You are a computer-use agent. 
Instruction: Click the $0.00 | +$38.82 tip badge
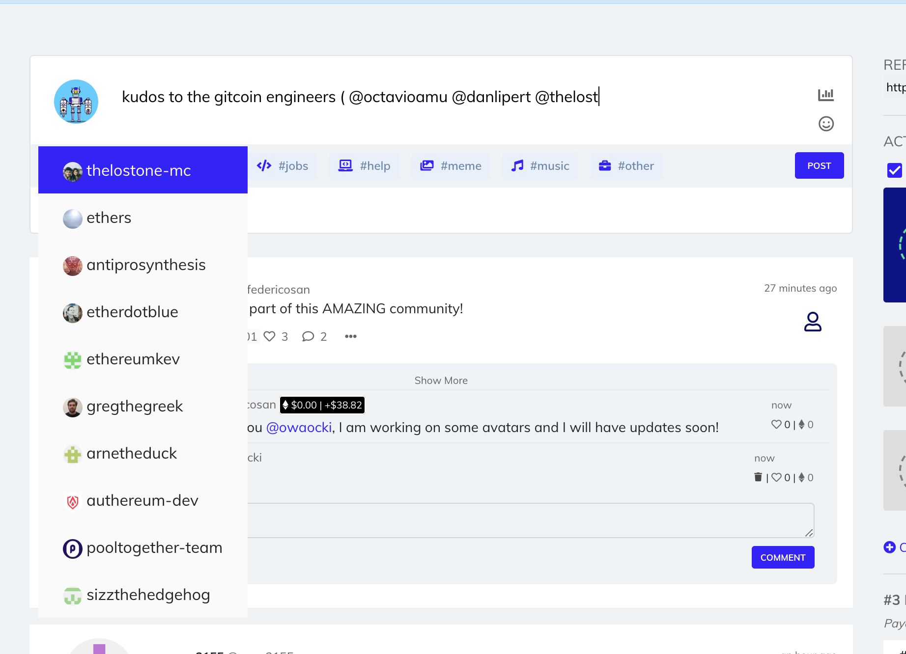[x=322, y=405]
